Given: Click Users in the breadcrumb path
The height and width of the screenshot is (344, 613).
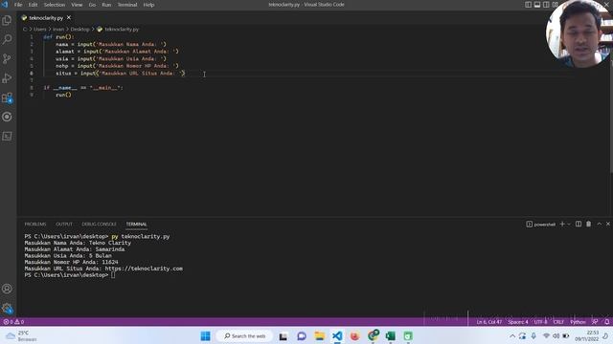Looking at the screenshot, I should click(x=40, y=30).
